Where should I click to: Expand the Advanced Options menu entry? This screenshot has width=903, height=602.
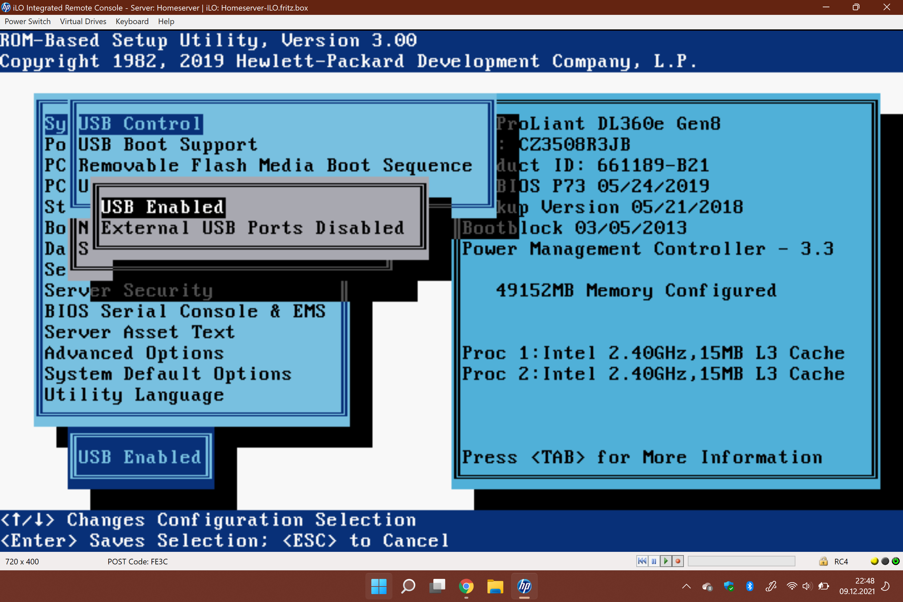point(134,353)
